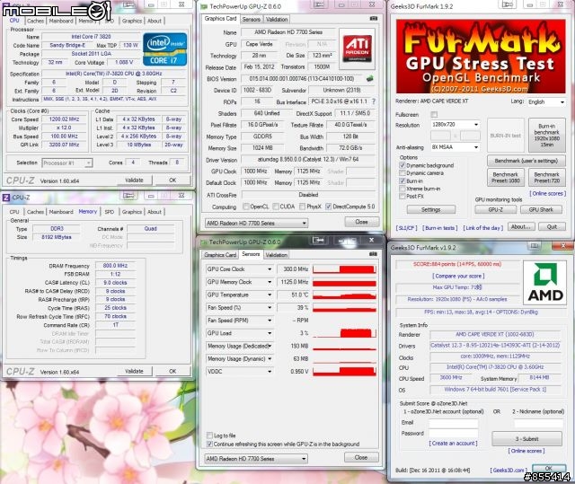The width and height of the screenshot is (575, 484).
Task: Click the bus interface question mark icon
Action: pyautogui.click(x=374, y=101)
